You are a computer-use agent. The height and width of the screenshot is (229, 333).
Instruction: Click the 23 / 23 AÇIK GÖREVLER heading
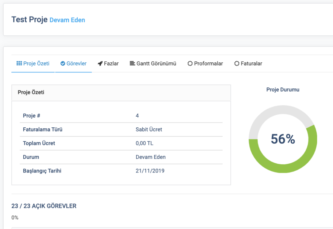(44, 206)
